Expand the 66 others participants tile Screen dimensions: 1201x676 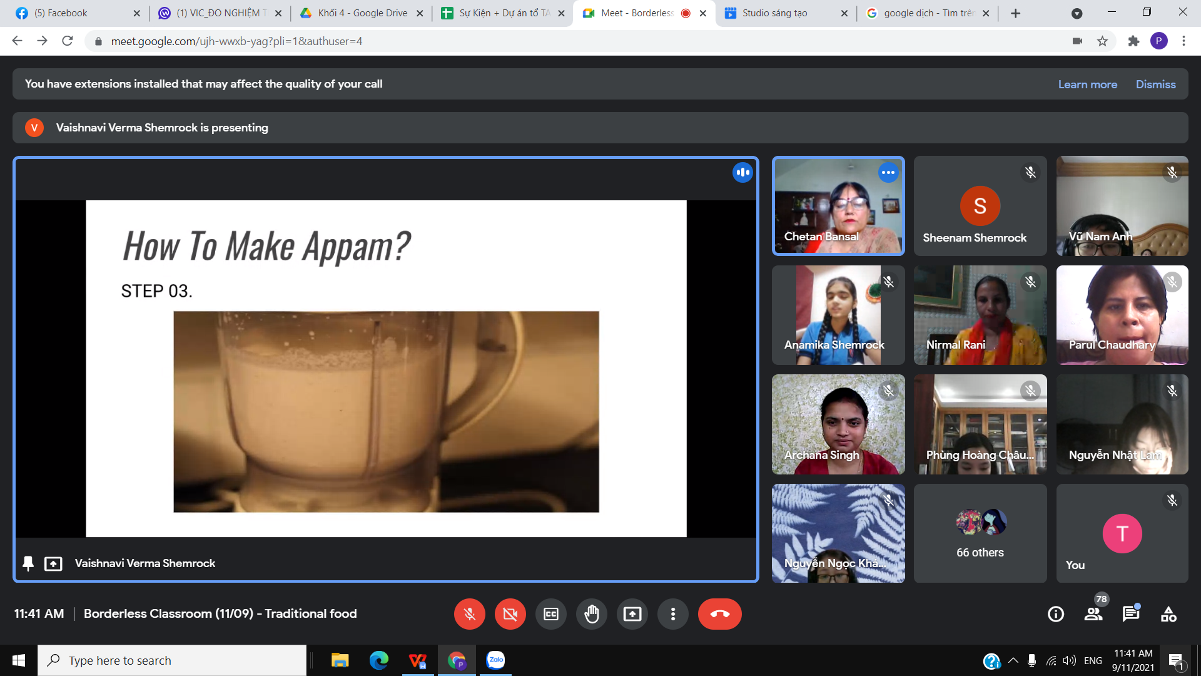980,533
